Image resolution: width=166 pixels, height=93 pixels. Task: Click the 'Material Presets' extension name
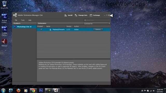coord(59,29)
